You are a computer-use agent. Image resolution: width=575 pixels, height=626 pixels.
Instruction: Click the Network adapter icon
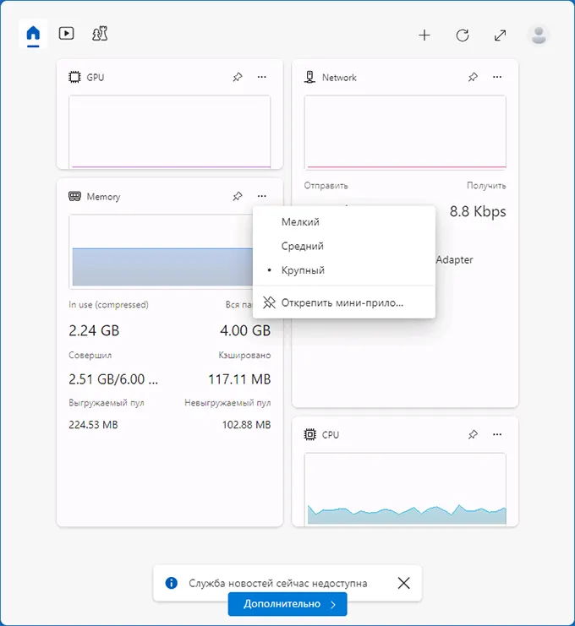point(309,77)
